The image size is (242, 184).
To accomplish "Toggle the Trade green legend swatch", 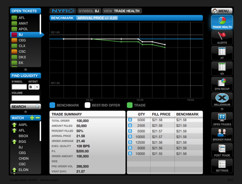I will pos(130,105).
